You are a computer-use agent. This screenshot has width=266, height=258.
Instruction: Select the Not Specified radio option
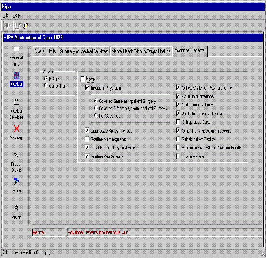[96, 115]
